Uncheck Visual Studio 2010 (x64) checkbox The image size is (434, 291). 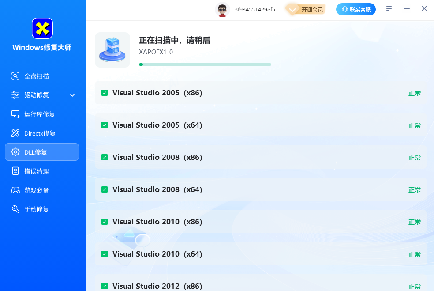pos(105,254)
